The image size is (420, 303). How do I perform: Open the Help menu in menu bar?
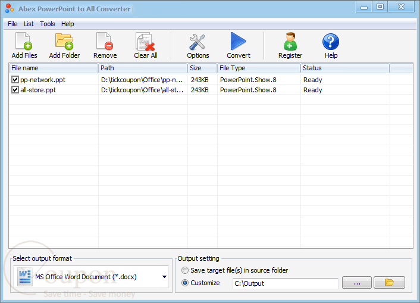pyautogui.click(x=67, y=24)
